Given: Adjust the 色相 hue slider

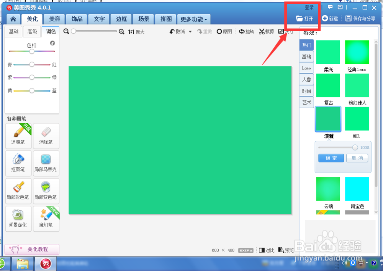Looking at the screenshot, I should pyautogui.click(x=32, y=52).
